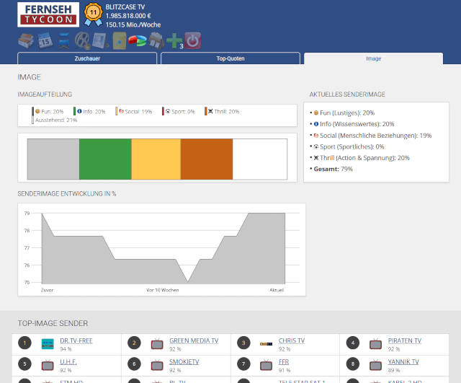Click the Fun: 20% legend entry
The image size is (461, 383).
pyautogui.click(x=48, y=112)
